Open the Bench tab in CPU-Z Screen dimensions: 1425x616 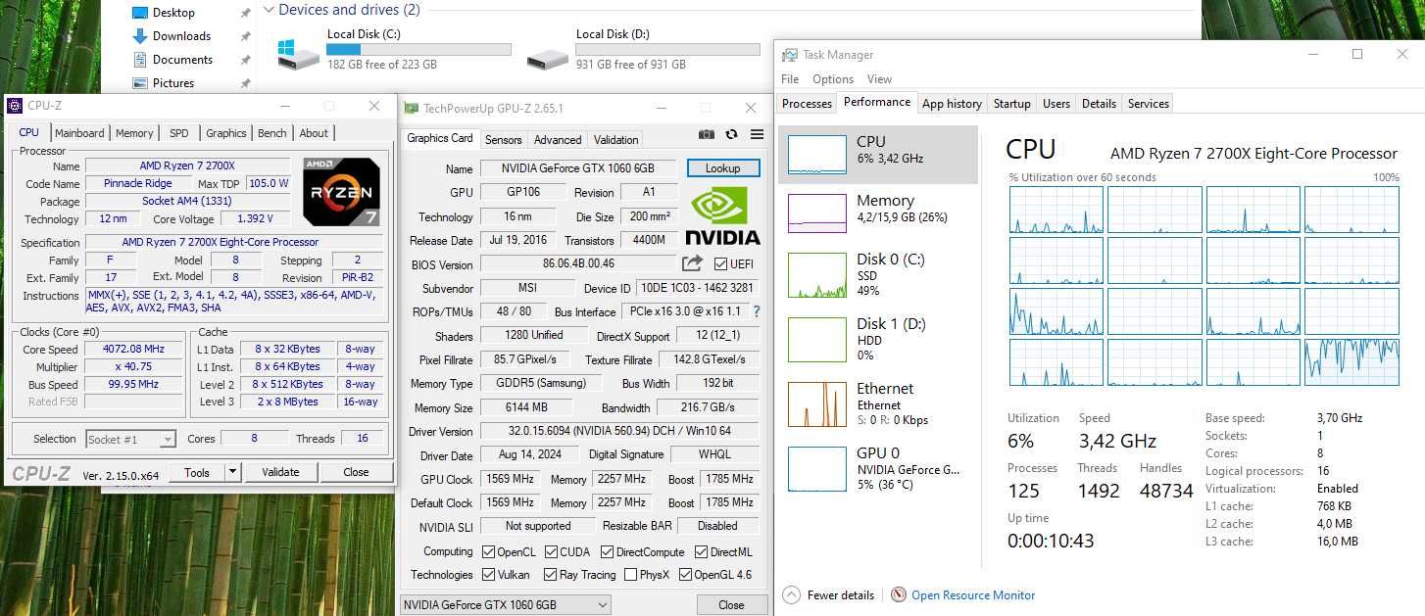point(272,133)
